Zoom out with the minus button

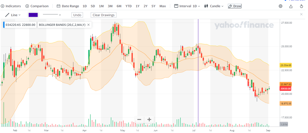(139, 120)
